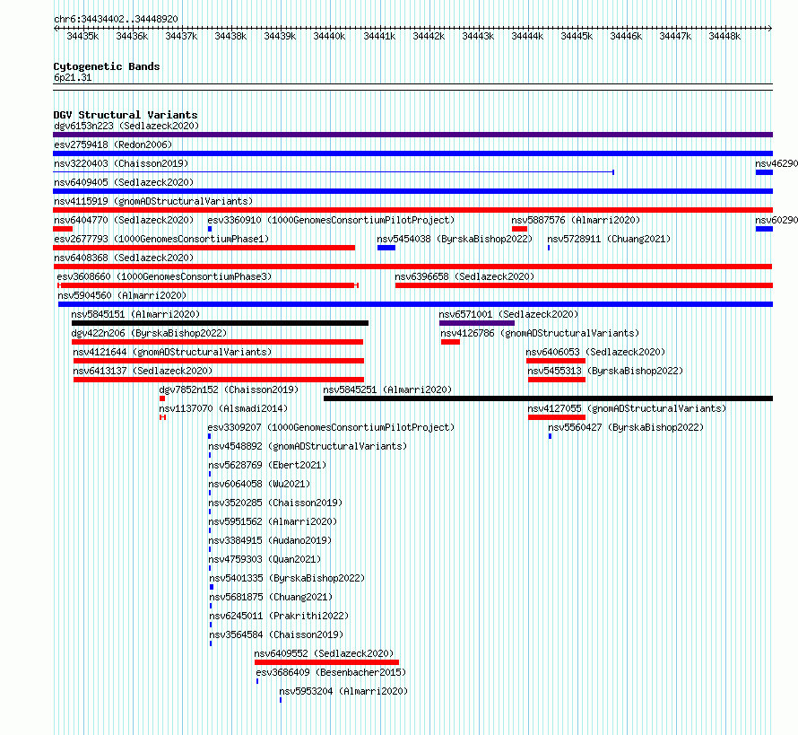
Task: Click nsv6413137 (Sedlazeck2020) label
Action: pos(143,371)
